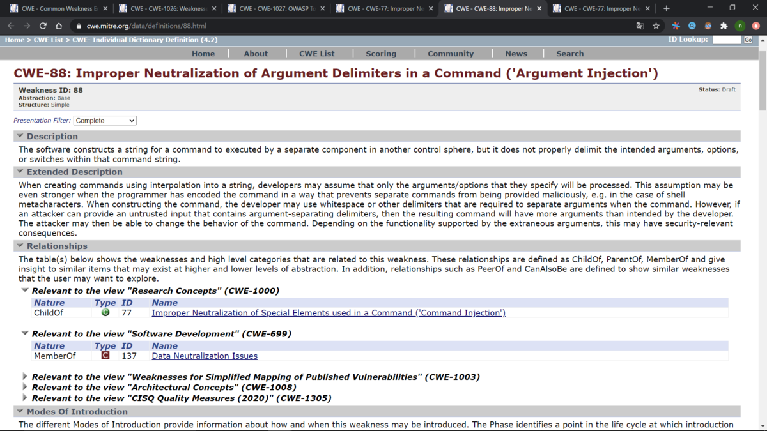Switch to the CWE-1026 Weaknesses tab

[168, 9]
